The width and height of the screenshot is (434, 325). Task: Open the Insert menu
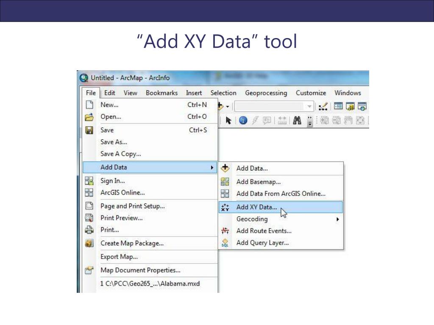click(x=194, y=93)
